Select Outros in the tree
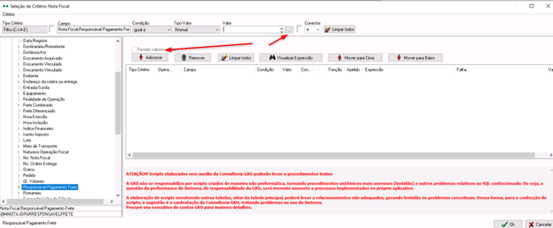The height and width of the screenshot is (228, 553). point(28,169)
